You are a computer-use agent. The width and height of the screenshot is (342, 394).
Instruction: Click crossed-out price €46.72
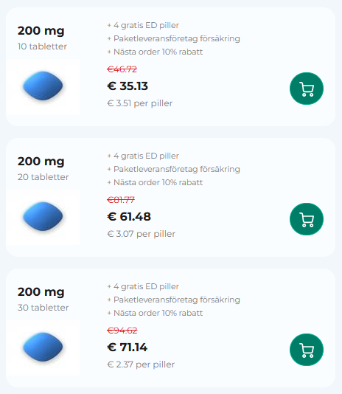[x=122, y=69]
